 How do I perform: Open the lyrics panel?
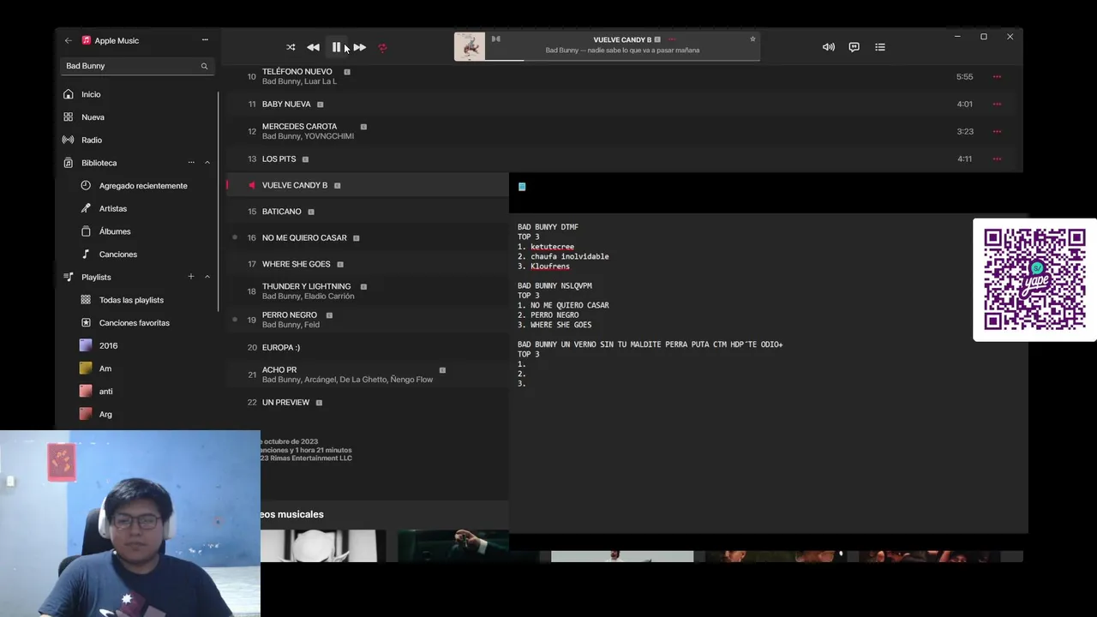pos(854,47)
